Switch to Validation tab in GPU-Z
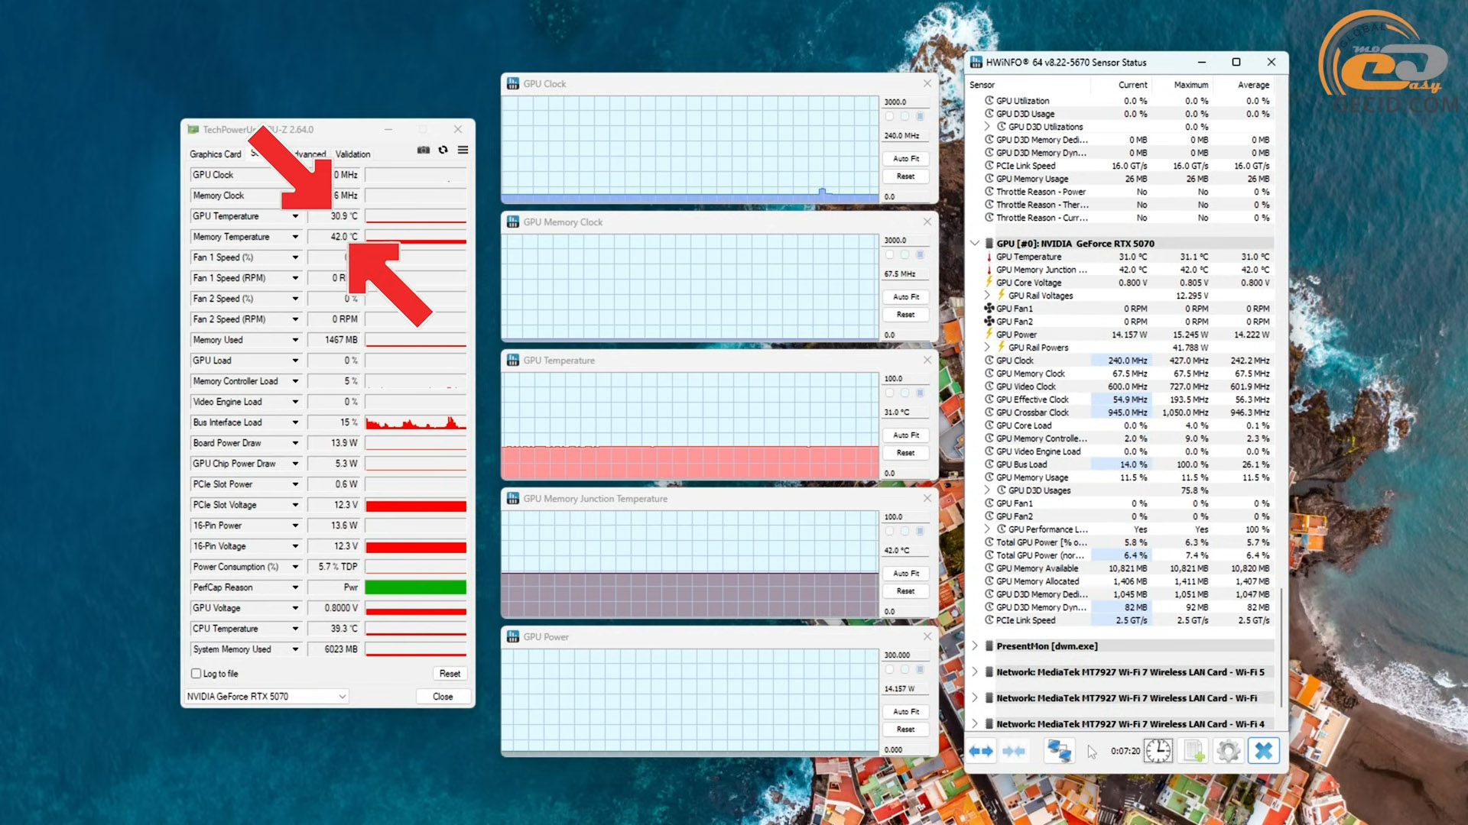Screen dimensions: 1468x825 [x=352, y=154]
